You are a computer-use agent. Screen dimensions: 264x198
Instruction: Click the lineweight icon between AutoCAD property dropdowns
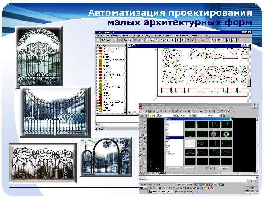click(x=194, y=116)
